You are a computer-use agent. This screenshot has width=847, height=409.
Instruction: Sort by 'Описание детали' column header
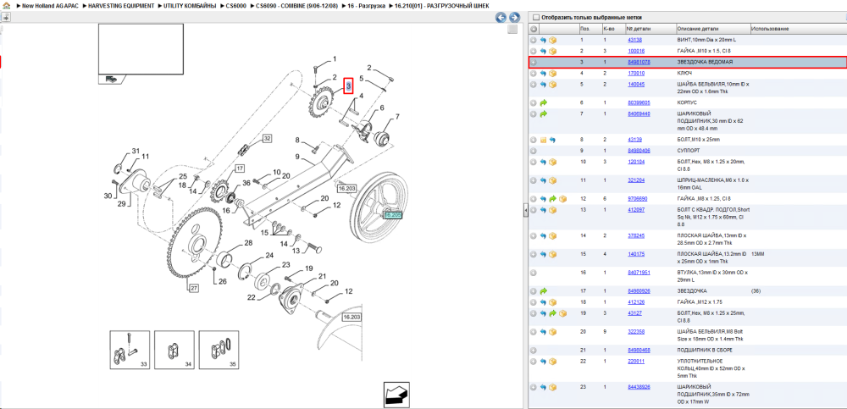697,29
